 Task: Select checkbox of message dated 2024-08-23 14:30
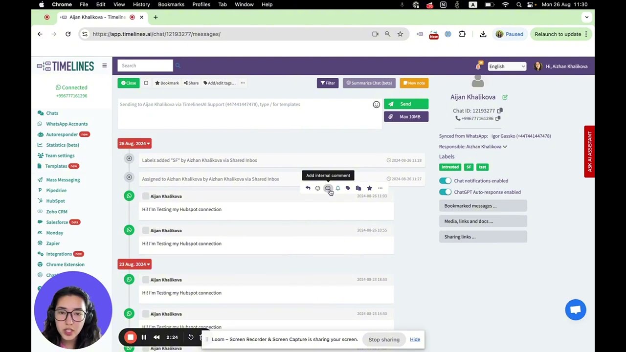point(145,314)
